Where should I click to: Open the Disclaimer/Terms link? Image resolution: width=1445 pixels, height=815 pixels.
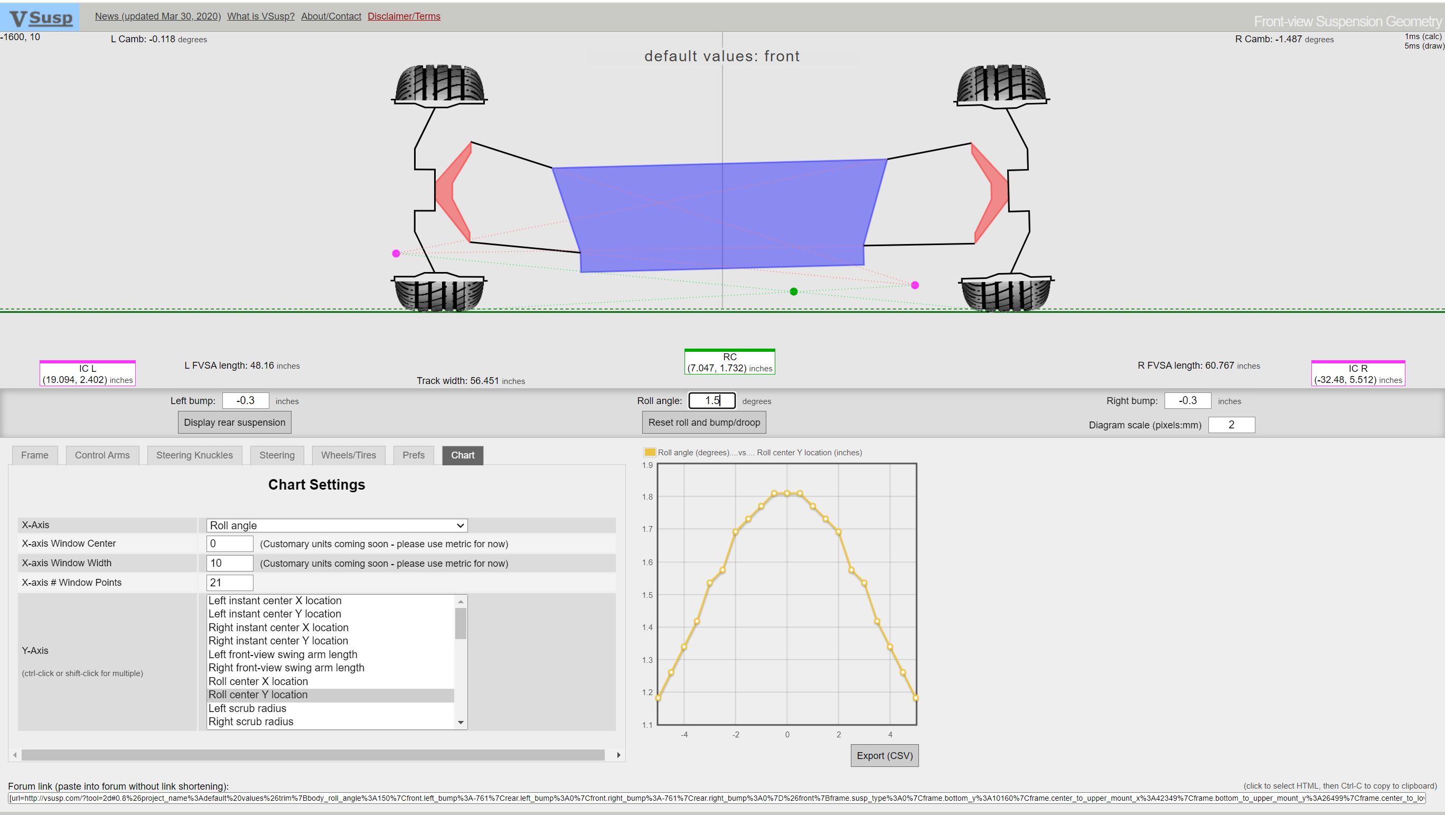pyautogui.click(x=404, y=16)
